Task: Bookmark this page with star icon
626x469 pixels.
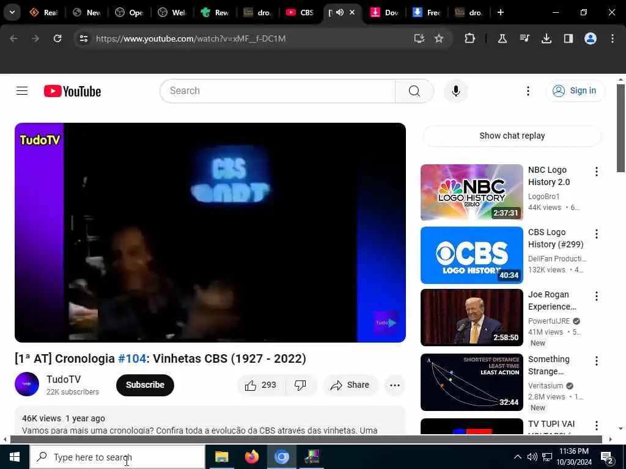Action: pyautogui.click(x=439, y=38)
